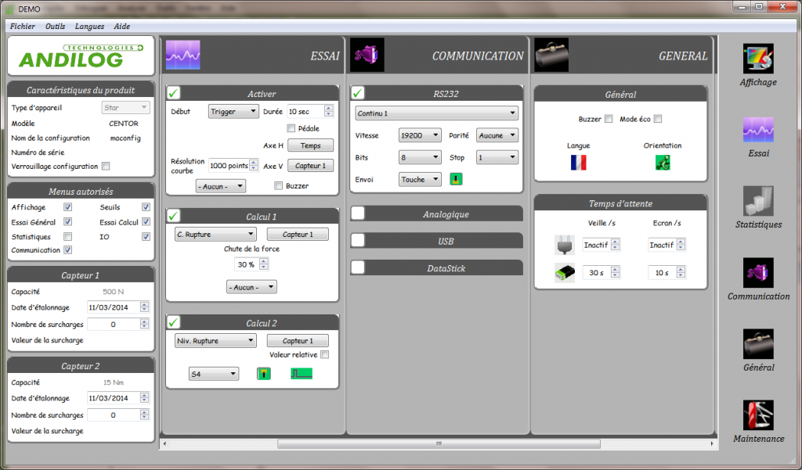Select the Essai sidebar icon
The image size is (802, 470).
[x=758, y=131]
